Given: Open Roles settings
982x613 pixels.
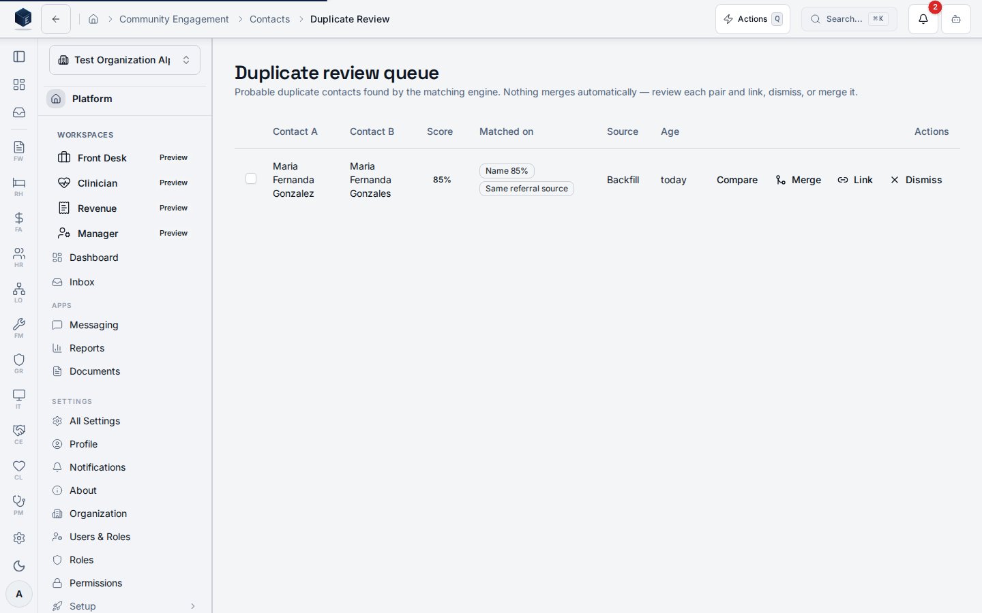Looking at the screenshot, I should tap(125, 560).
